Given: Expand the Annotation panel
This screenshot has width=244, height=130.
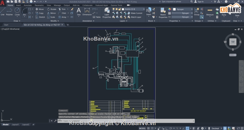Looking at the screenshot, I should pos(88,21).
